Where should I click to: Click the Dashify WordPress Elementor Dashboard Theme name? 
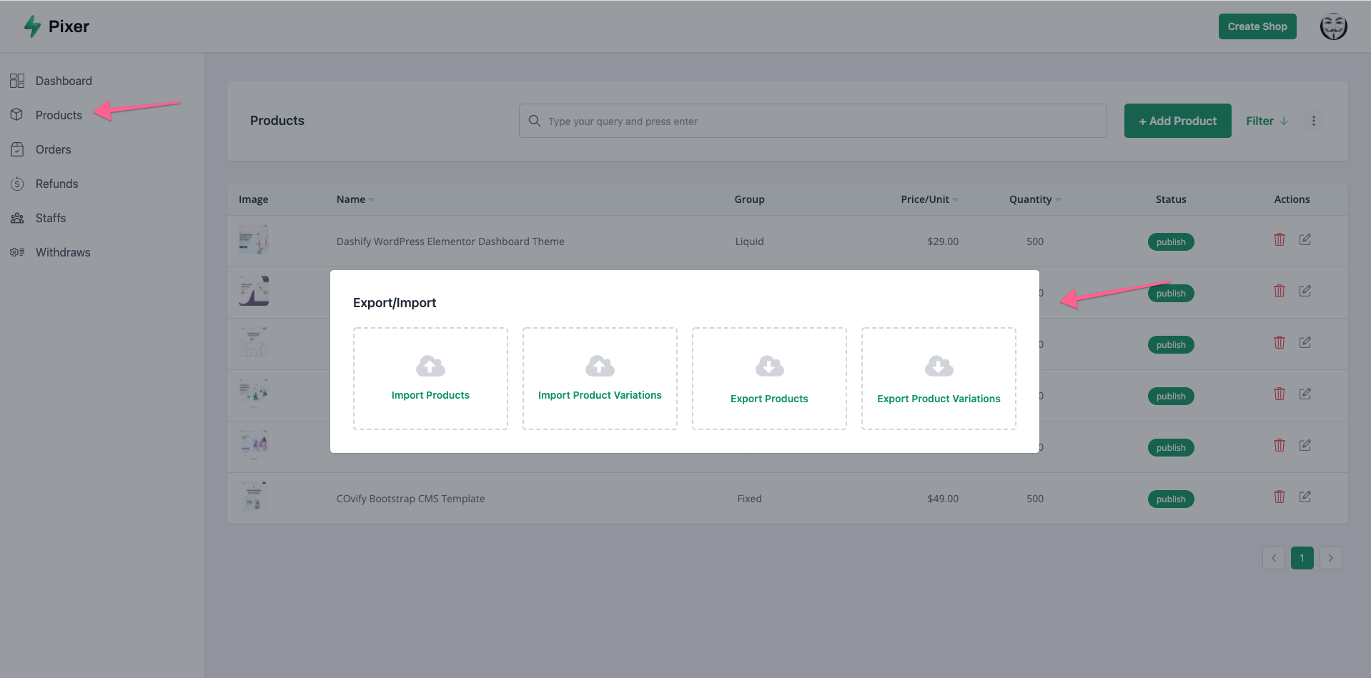[x=450, y=241]
